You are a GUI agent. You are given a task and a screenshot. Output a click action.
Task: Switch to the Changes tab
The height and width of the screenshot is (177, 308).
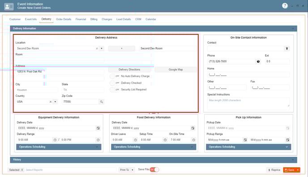tap(107, 19)
